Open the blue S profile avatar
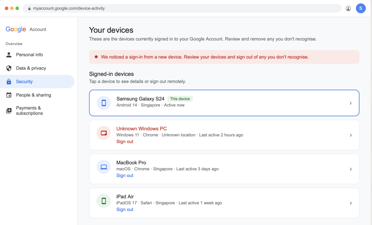This screenshot has width=372, height=225. click(361, 8)
